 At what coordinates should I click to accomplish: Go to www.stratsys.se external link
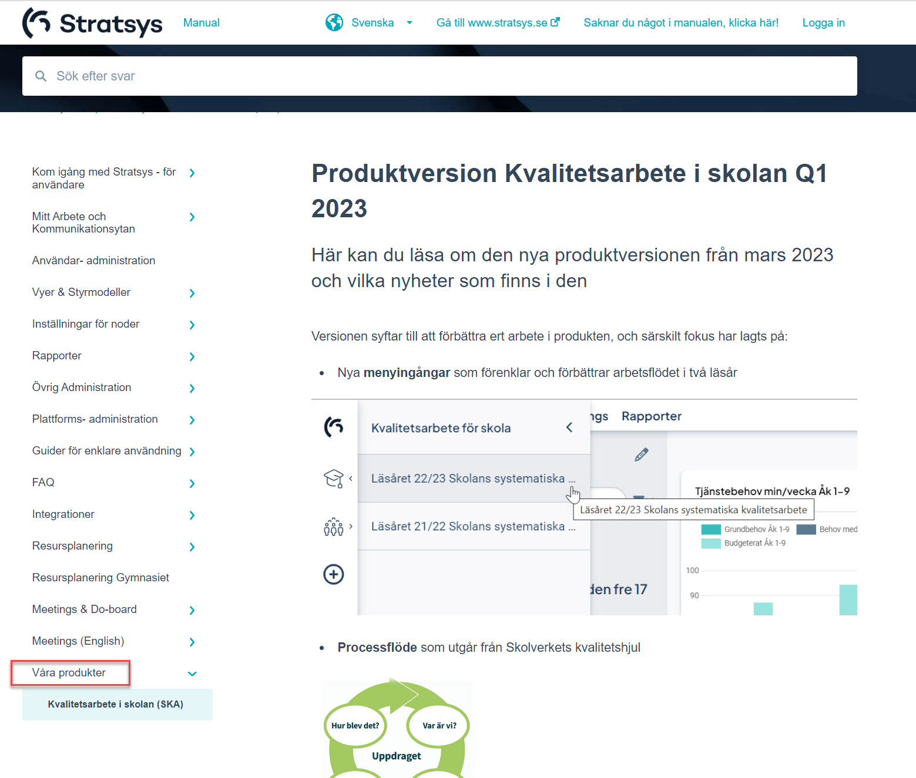tap(498, 23)
